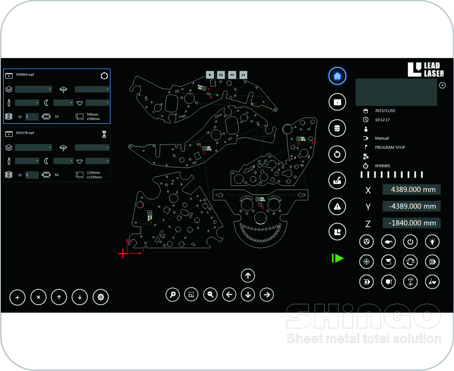Screen dimensions: 454x371
Task: Add a new job with the plus button
Action: (17, 297)
